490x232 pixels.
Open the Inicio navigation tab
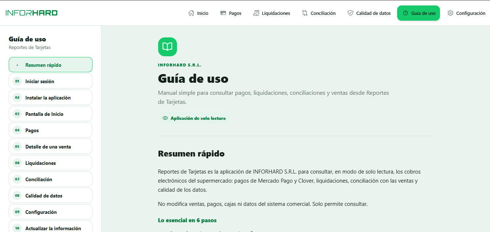198,13
